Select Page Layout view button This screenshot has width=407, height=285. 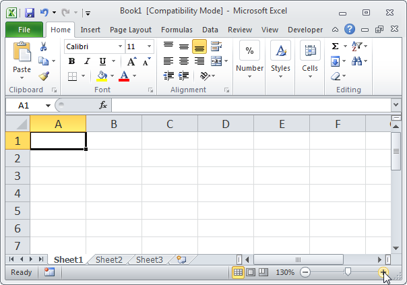(251, 272)
